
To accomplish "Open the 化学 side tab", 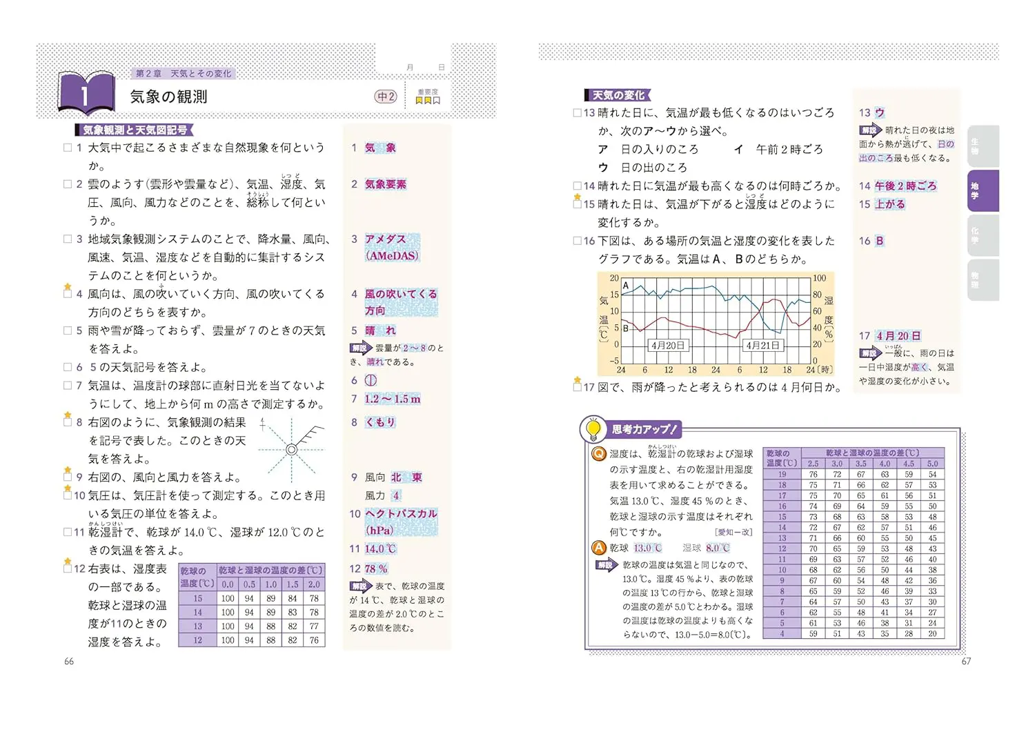I will click(x=983, y=235).
